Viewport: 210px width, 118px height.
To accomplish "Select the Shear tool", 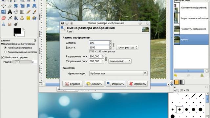I will (28, 6).
